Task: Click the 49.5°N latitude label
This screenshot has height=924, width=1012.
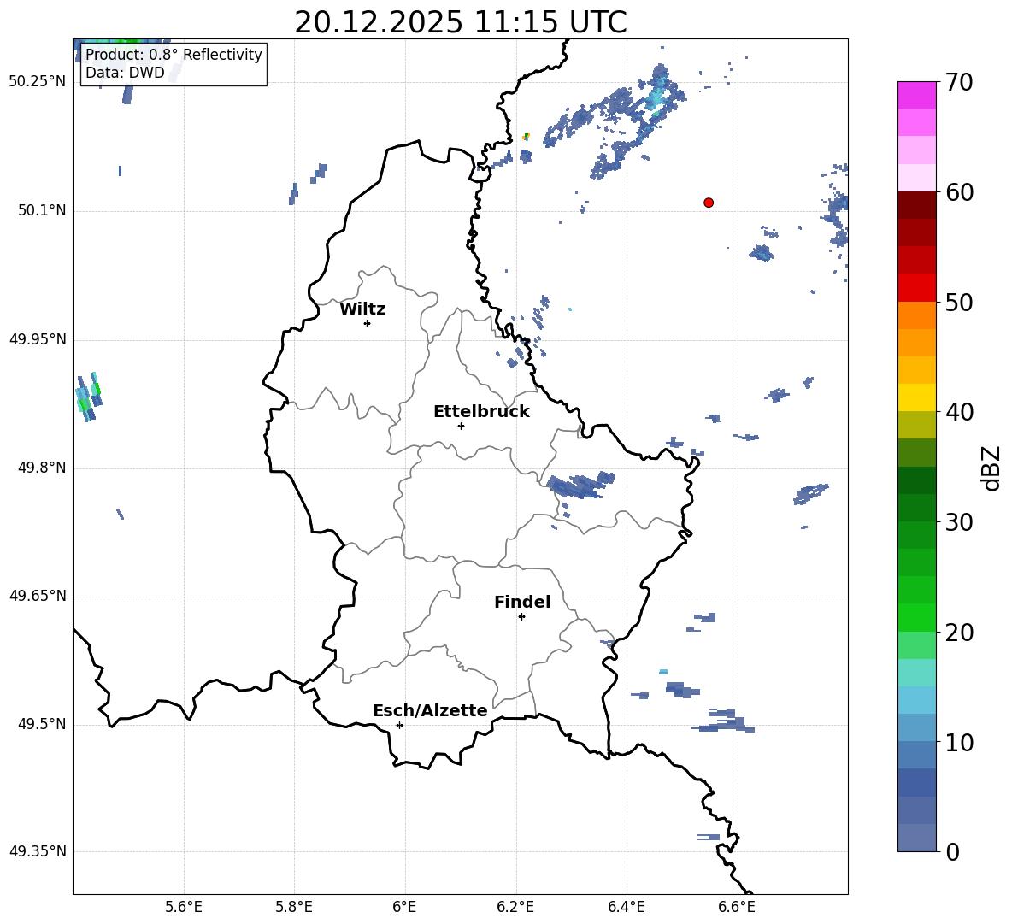Action: 42,724
